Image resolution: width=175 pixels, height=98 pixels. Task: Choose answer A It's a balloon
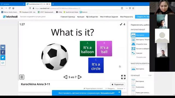(87, 48)
